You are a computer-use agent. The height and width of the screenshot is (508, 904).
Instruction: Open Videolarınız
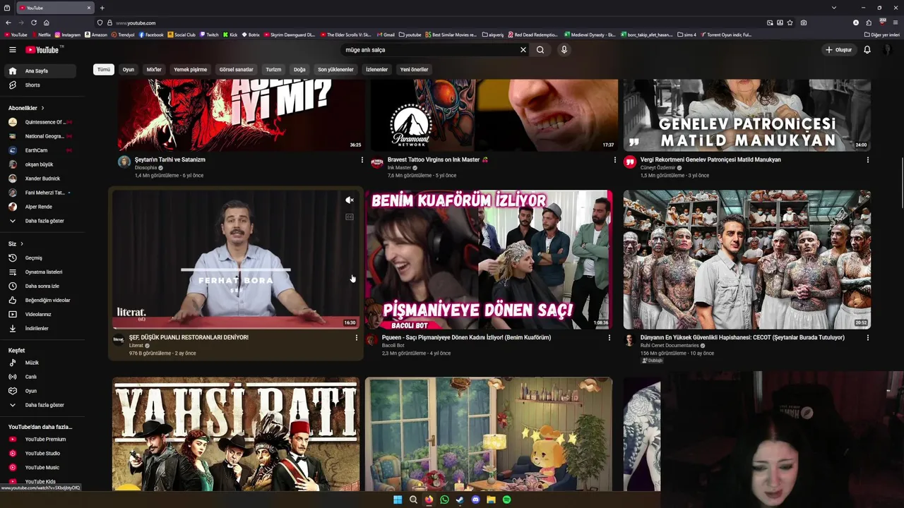point(40,314)
